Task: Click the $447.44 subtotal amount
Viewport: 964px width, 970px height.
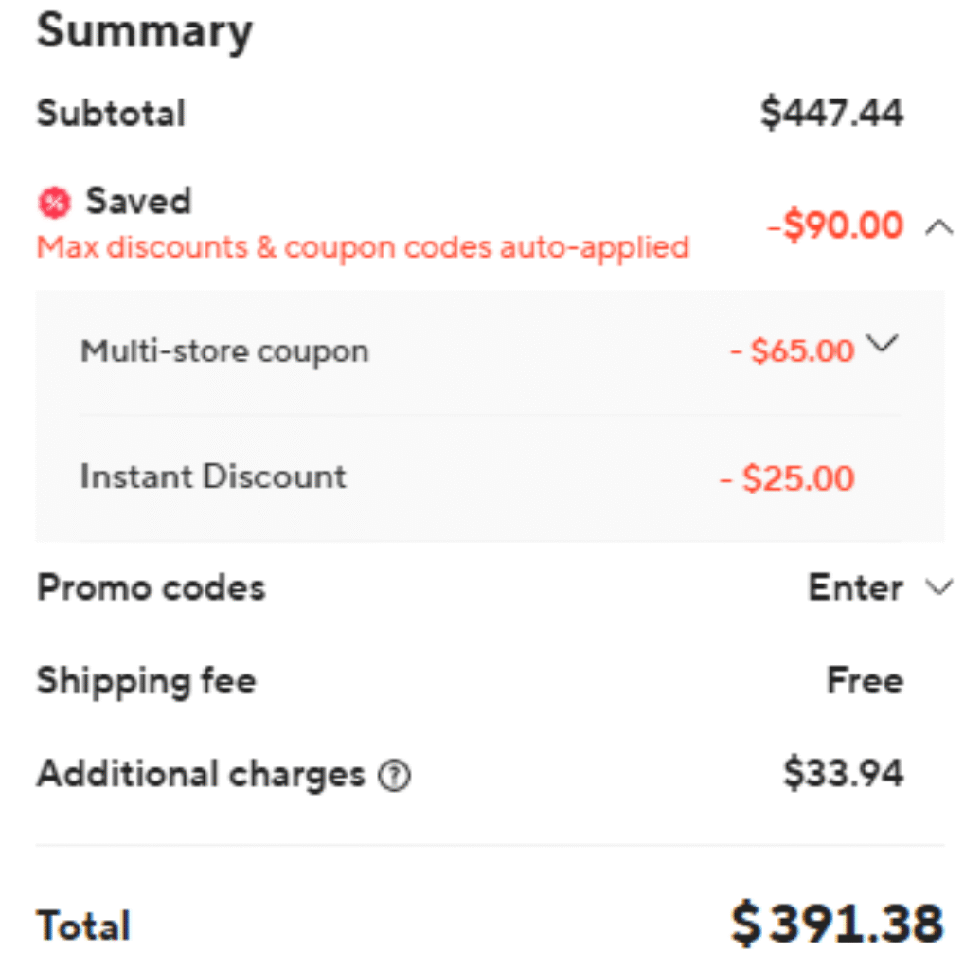Action: coord(831,114)
